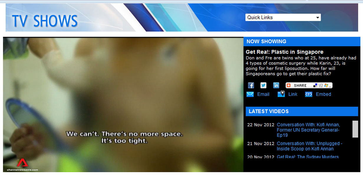Click the Link map-pin icon
The height and width of the screenshot is (177, 363).
(281, 94)
